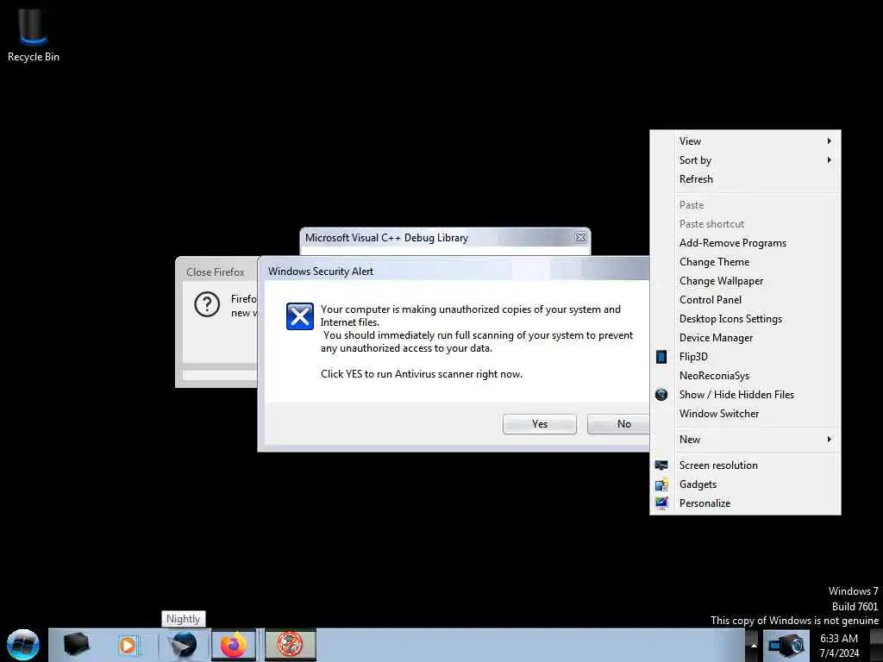Open Device Manager from context menu
Screen dimensions: 883x662
pyautogui.click(x=746, y=338)
